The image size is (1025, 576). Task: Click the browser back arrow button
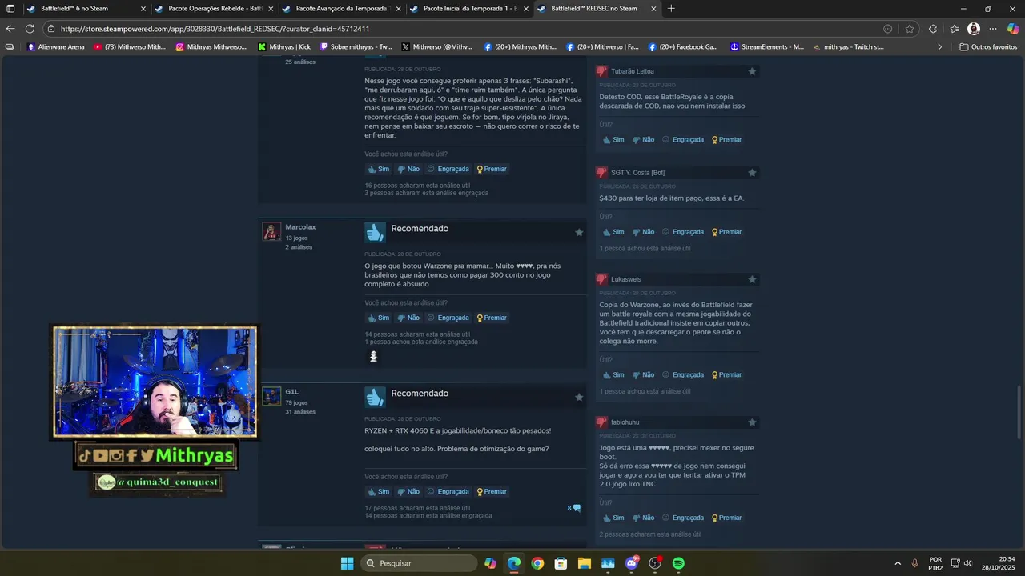[10, 29]
